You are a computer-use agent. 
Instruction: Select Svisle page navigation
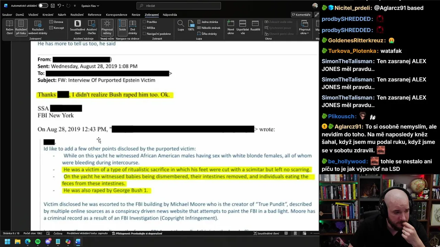click(122, 27)
